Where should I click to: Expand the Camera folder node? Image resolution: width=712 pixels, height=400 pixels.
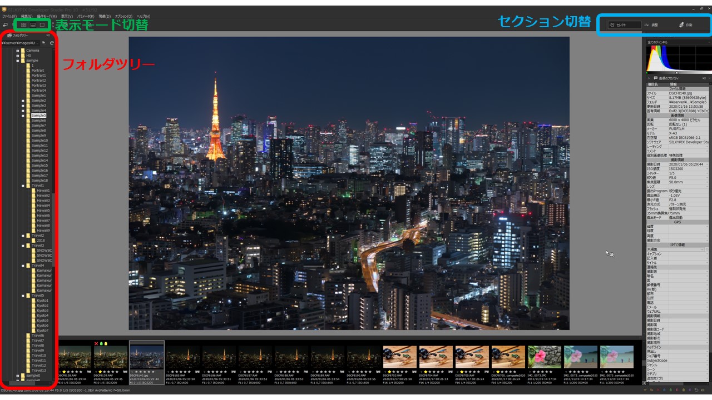[18, 51]
